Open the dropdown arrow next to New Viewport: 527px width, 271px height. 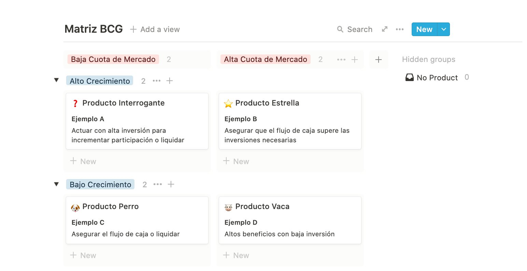click(443, 29)
